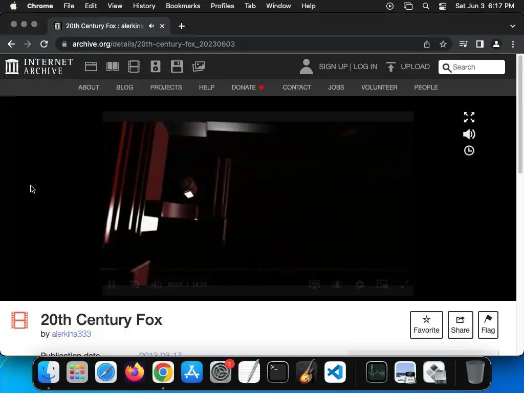The height and width of the screenshot is (393, 524).
Task: Open Finder from the Dock
Action: tap(49, 372)
